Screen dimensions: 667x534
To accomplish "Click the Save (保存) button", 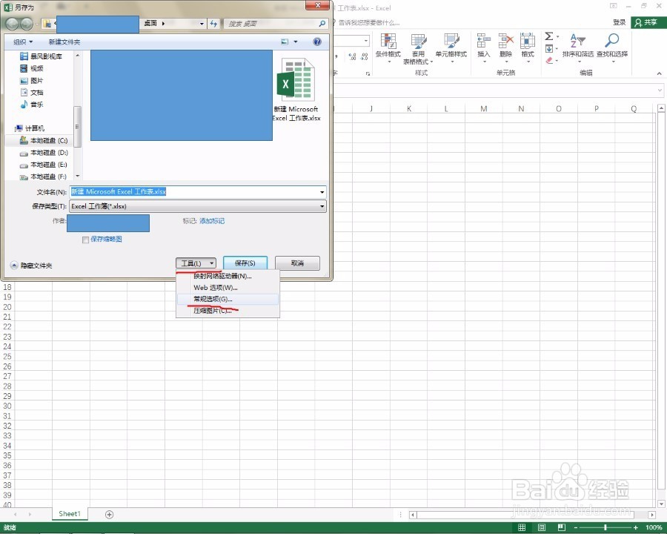I will (245, 263).
